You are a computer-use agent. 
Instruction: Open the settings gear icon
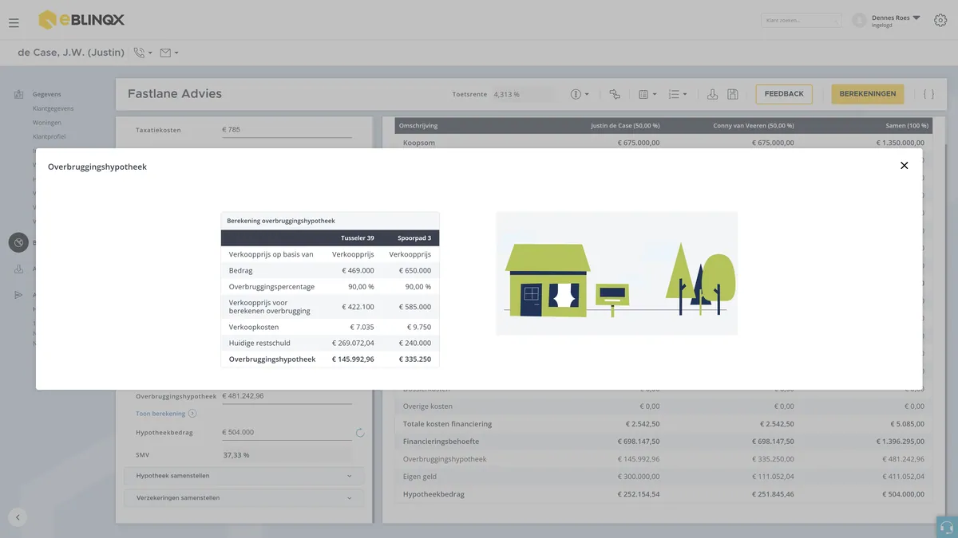[940, 20]
